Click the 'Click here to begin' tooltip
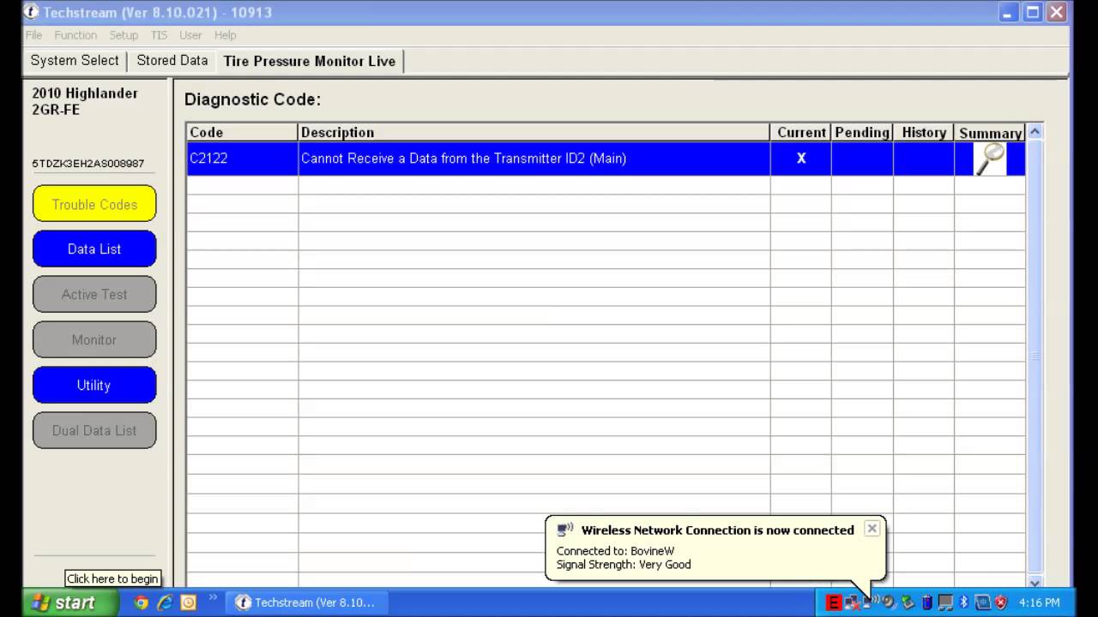The height and width of the screenshot is (617, 1098). coord(112,578)
